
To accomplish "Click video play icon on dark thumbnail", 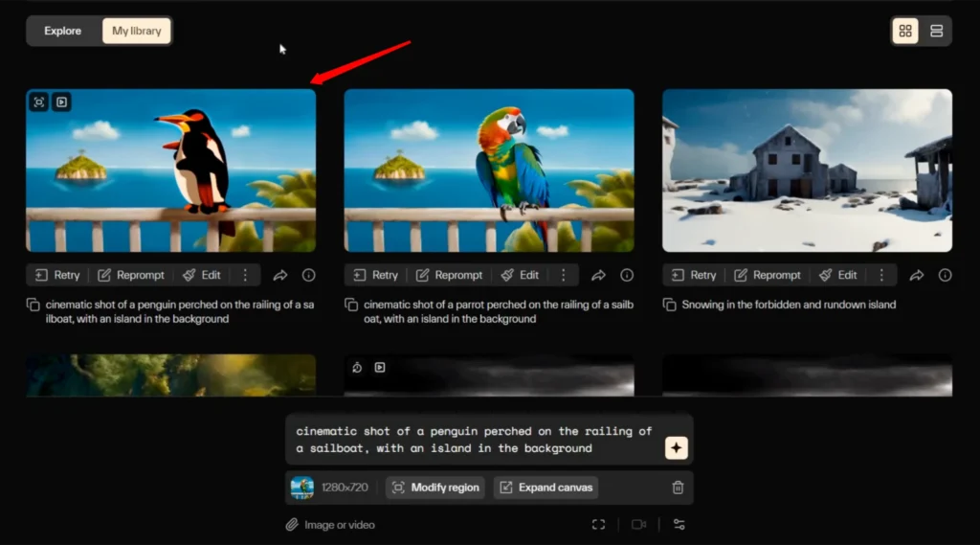I will coord(379,367).
